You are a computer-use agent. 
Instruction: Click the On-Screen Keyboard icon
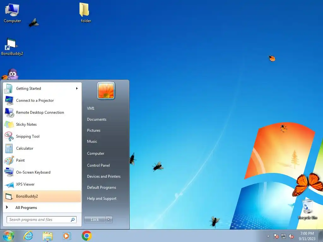pyautogui.click(x=9, y=172)
